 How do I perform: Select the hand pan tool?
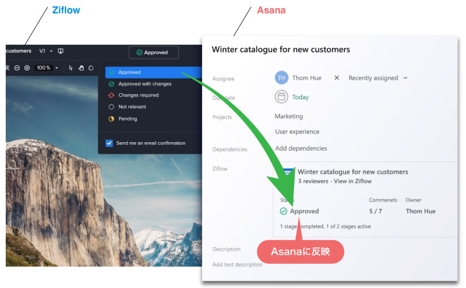click(81, 68)
